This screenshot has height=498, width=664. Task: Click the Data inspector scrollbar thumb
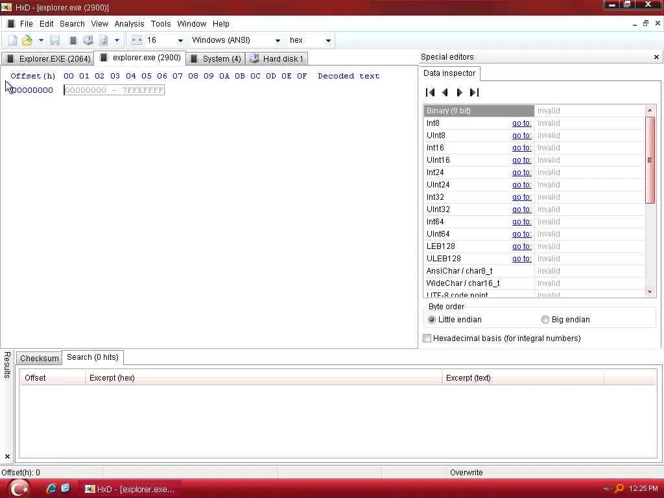point(650,160)
